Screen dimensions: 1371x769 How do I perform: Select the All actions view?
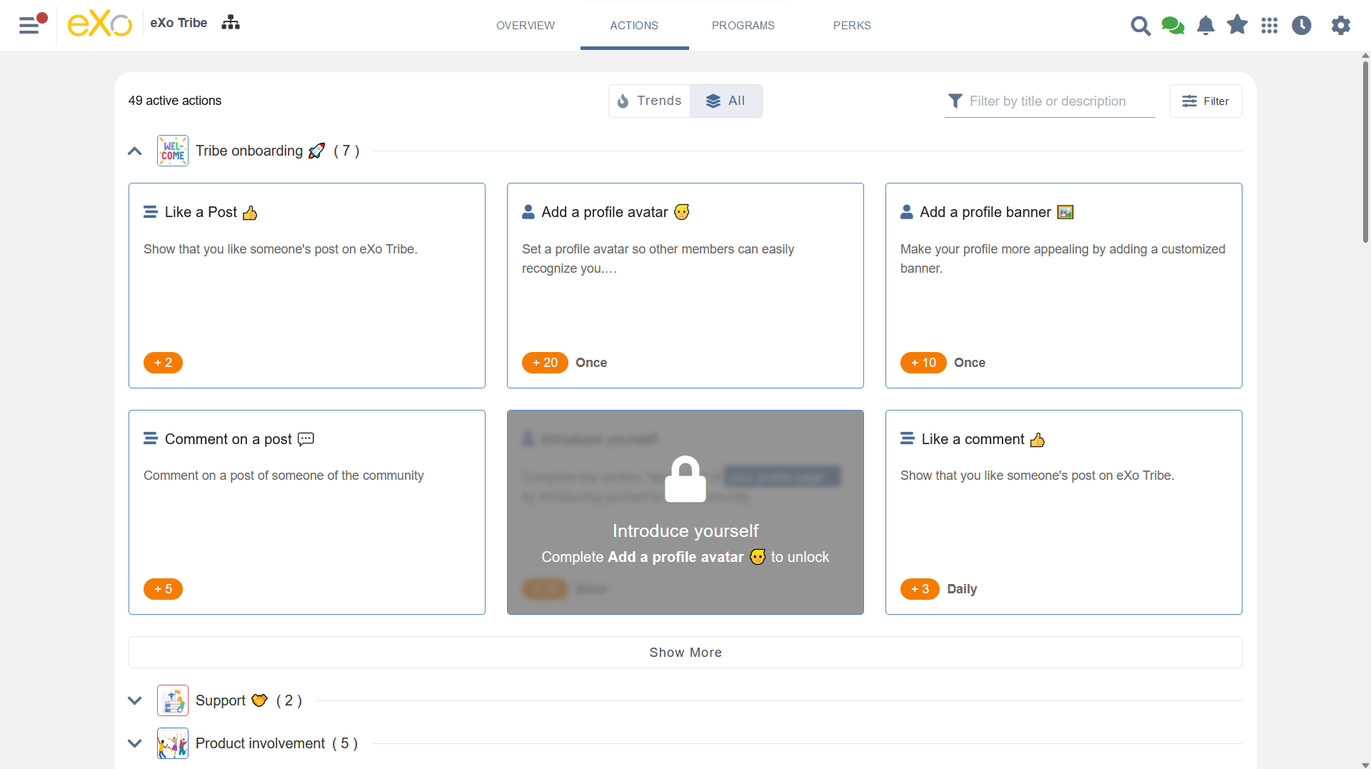tap(726, 101)
